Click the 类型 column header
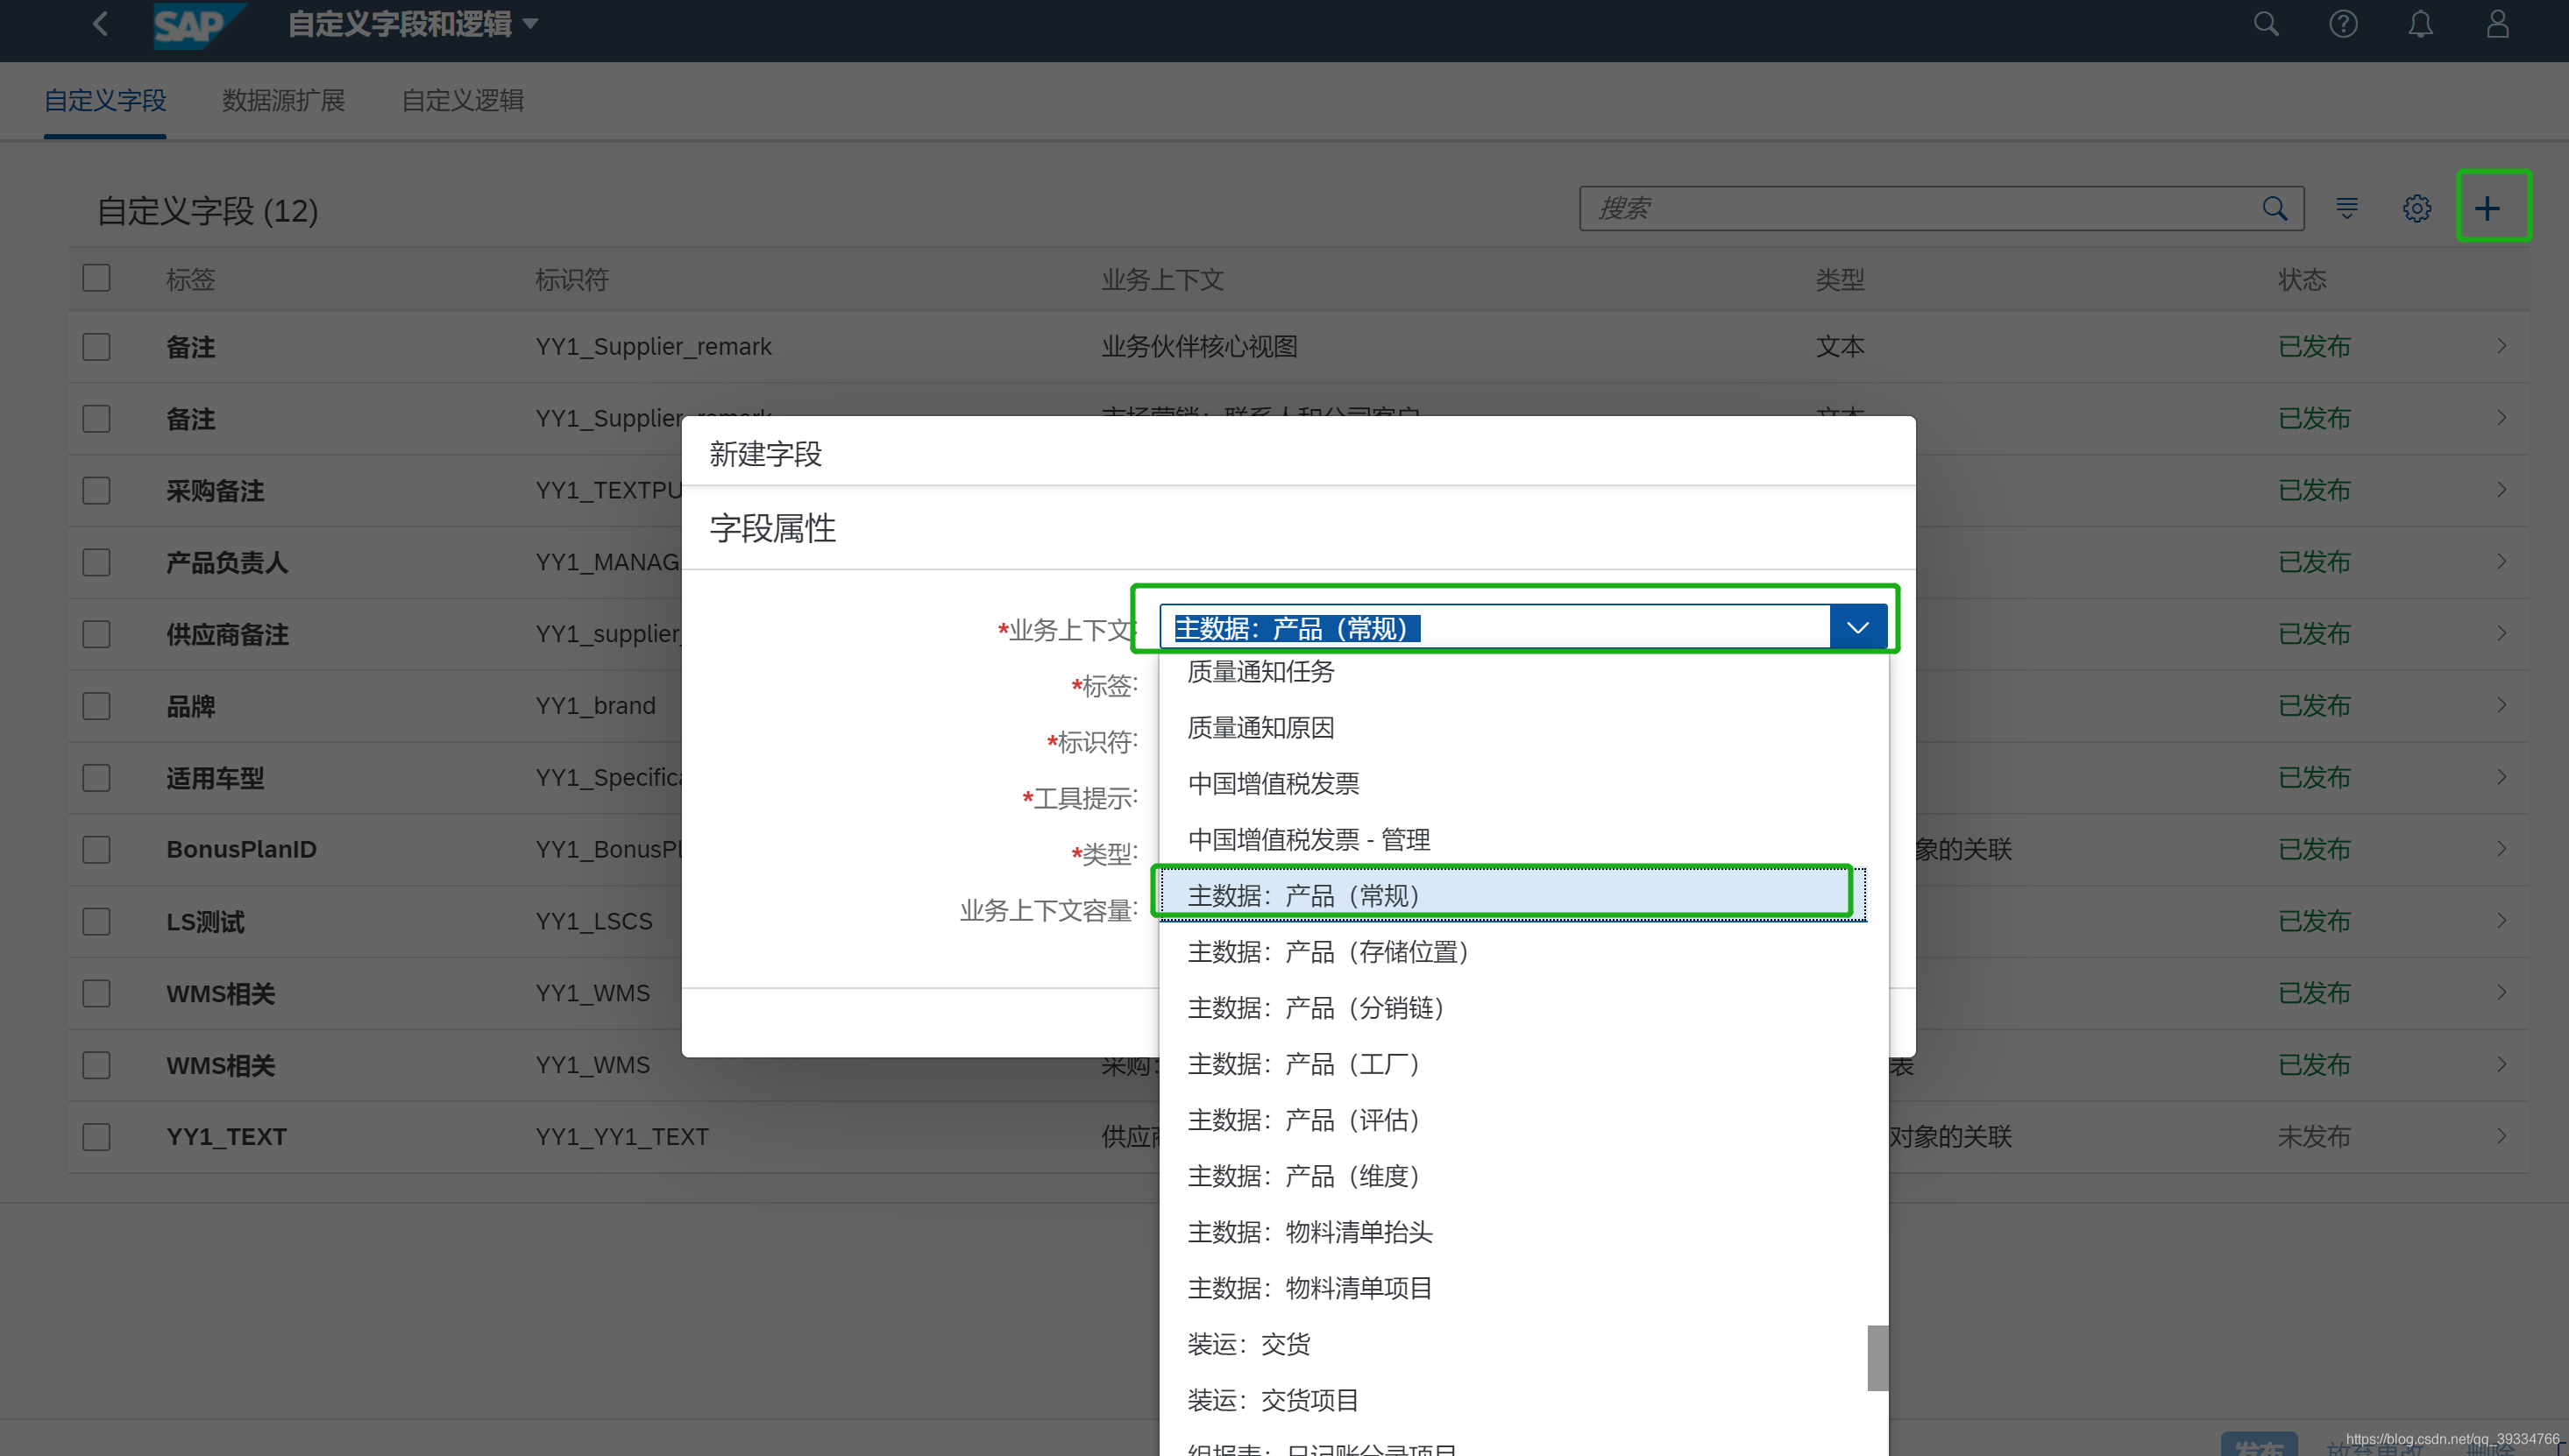This screenshot has height=1456, width=2569. pyautogui.click(x=1840, y=280)
